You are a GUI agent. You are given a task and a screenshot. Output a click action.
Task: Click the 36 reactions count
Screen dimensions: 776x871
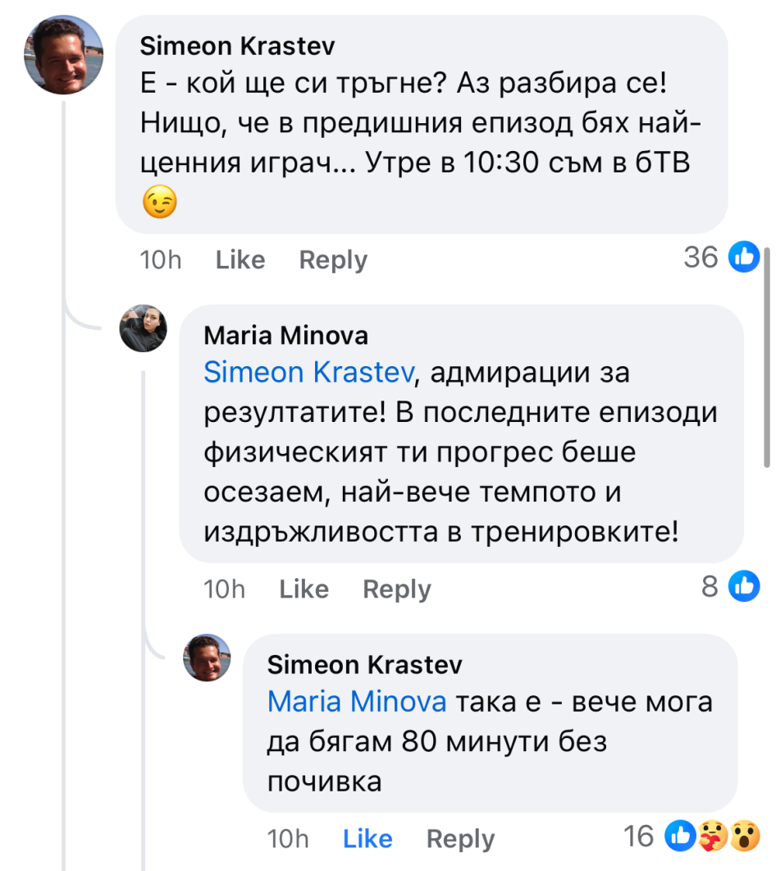pos(701,258)
